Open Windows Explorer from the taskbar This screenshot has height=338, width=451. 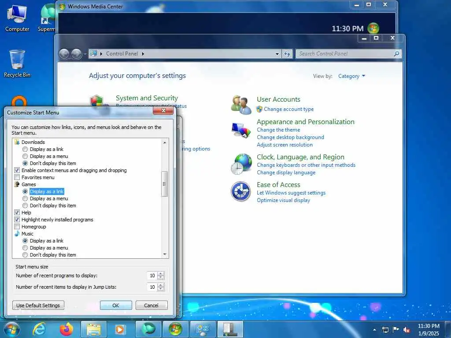coord(94,329)
